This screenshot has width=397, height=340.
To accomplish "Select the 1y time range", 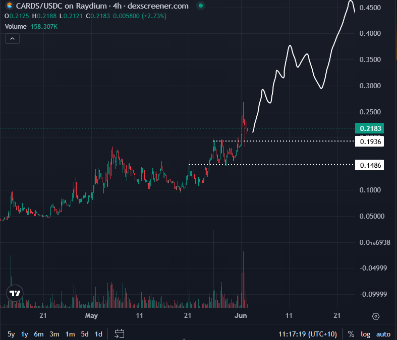I will (x=24, y=334).
